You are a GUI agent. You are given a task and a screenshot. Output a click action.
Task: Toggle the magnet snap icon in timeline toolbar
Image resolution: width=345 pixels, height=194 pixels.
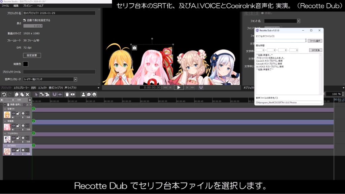tap(54, 94)
